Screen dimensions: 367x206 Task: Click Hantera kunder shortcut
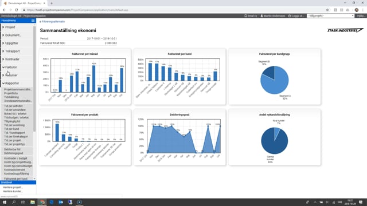tap(13, 191)
